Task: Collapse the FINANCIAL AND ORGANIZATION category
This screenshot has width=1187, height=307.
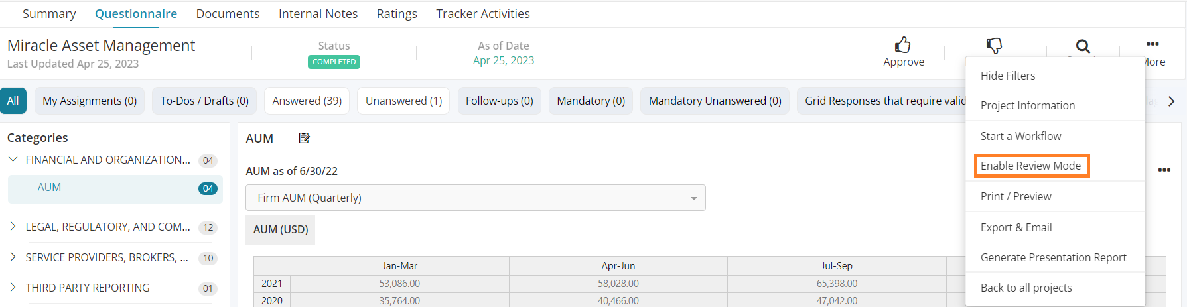Action: [x=13, y=160]
